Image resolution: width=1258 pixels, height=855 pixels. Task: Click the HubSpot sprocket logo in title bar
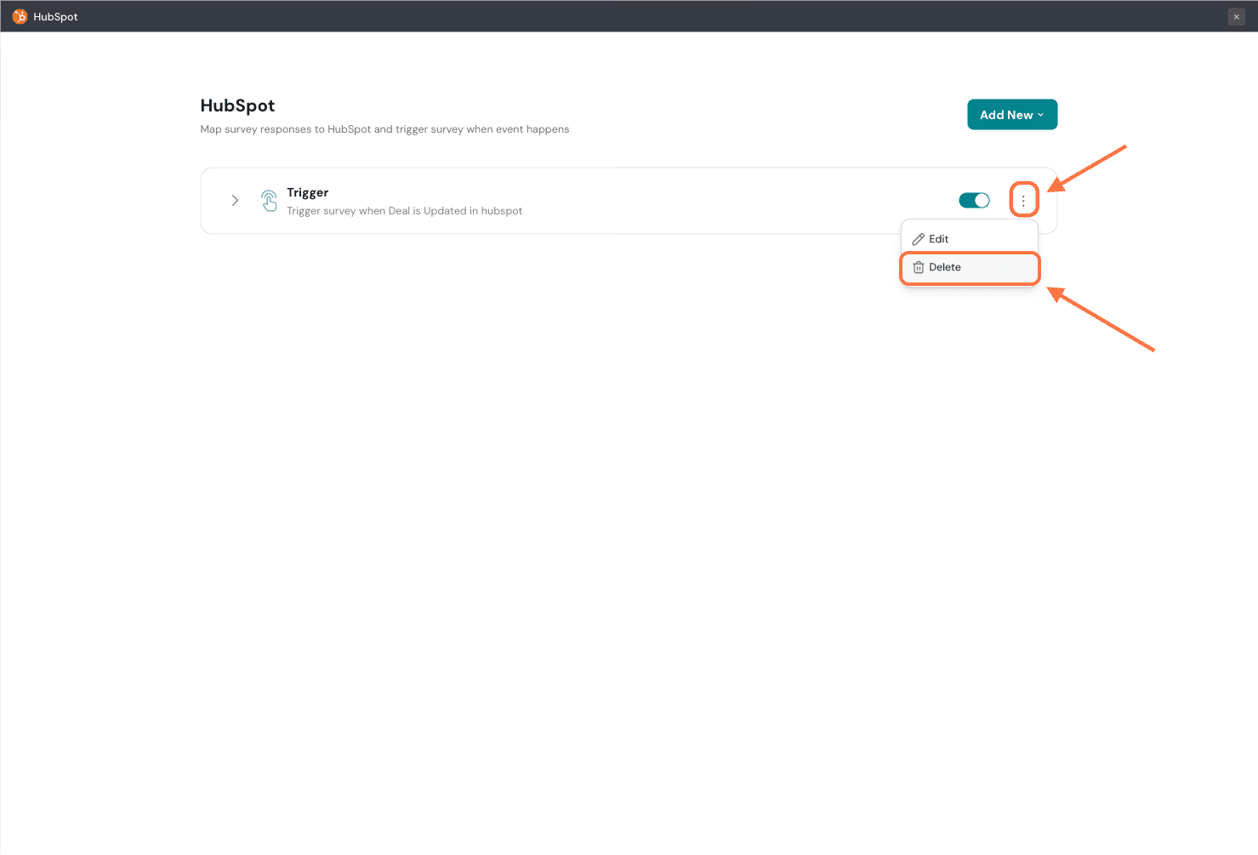(x=20, y=17)
